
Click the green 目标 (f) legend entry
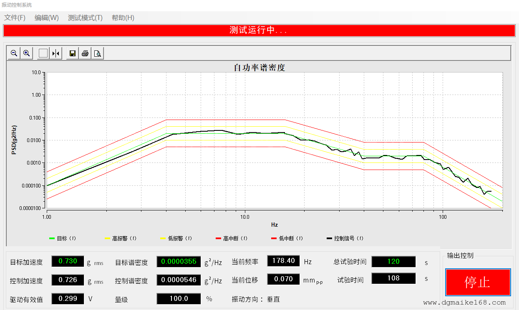click(x=63, y=239)
